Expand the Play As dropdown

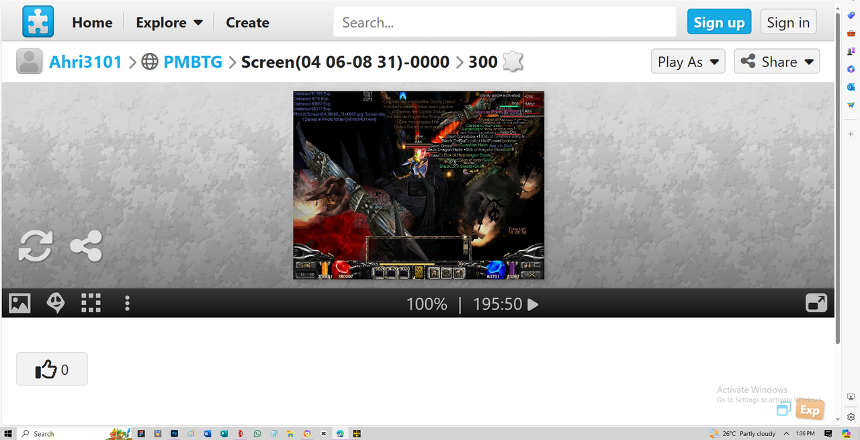[688, 62]
